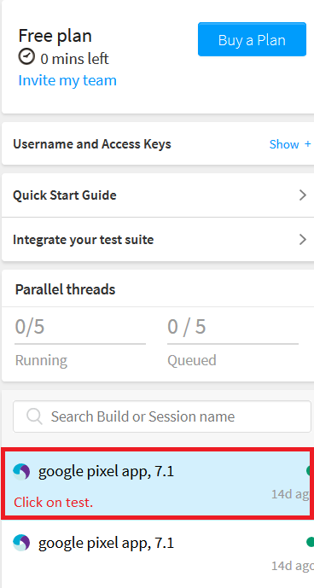Click the Buy a Plan button

252,39
